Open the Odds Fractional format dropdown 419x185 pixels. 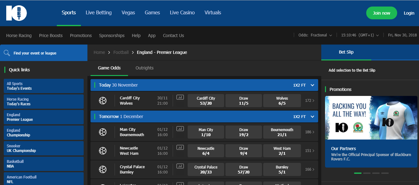click(x=315, y=35)
